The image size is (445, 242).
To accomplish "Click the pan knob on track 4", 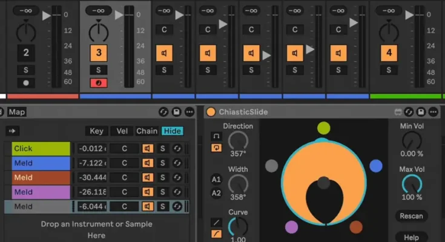I will coord(389,31).
